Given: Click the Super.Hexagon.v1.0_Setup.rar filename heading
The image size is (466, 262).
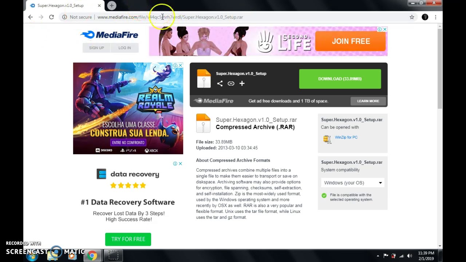Looking at the screenshot, I should click(x=256, y=120).
